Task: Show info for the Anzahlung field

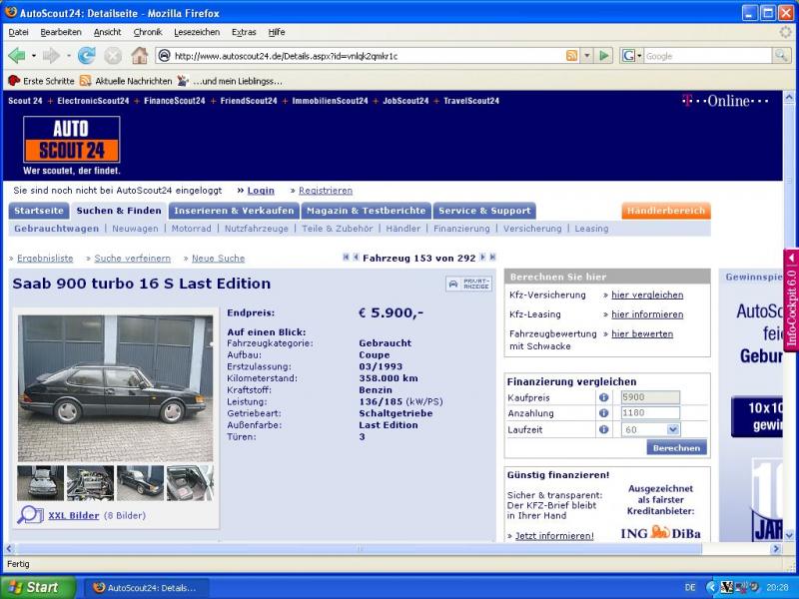Action: click(x=603, y=413)
